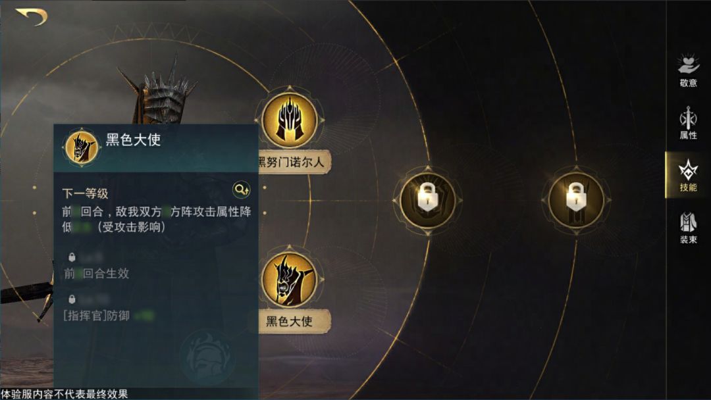Select the 技能 skills tab

coord(688,175)
